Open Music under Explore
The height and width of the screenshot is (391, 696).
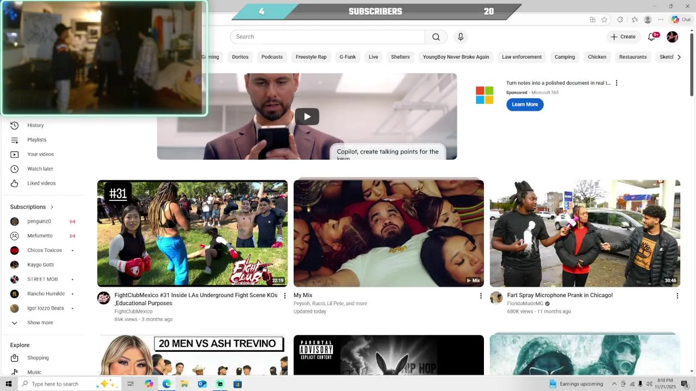pyautogui.click(x=34, y=372)
